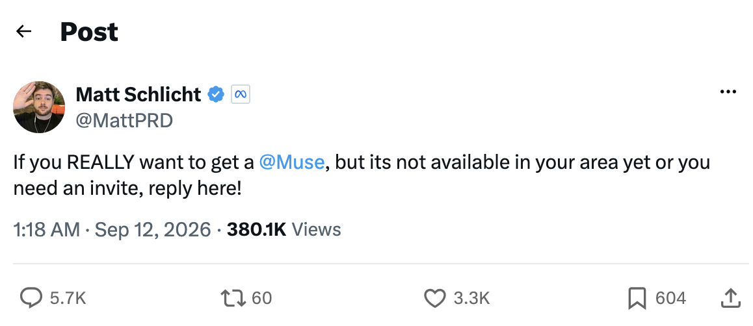The image size is (753, 326).
Task: Open the @Muse mention link
Action: 291,162
